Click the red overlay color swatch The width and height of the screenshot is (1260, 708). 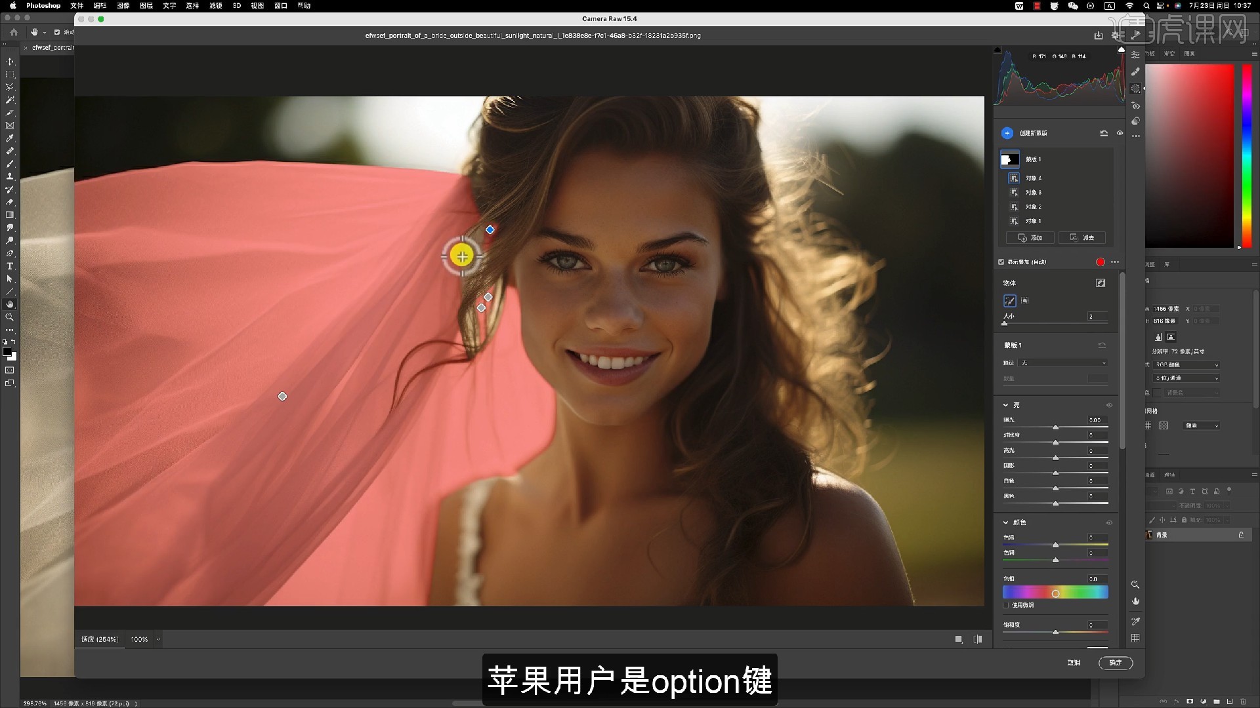click(1100, 262)
